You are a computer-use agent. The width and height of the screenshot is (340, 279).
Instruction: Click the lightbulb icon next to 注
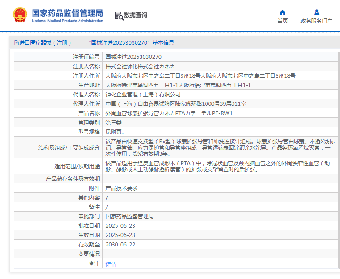pos(91,264)
